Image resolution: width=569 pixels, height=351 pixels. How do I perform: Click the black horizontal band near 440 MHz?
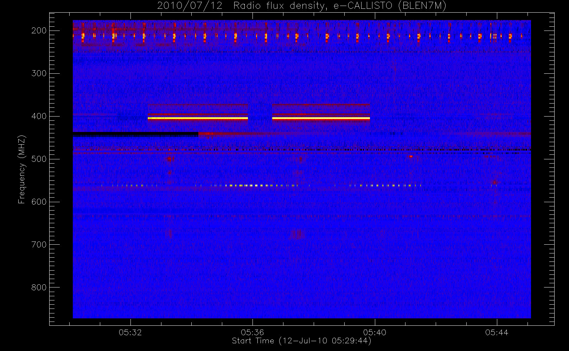click(x=135, y=134)
